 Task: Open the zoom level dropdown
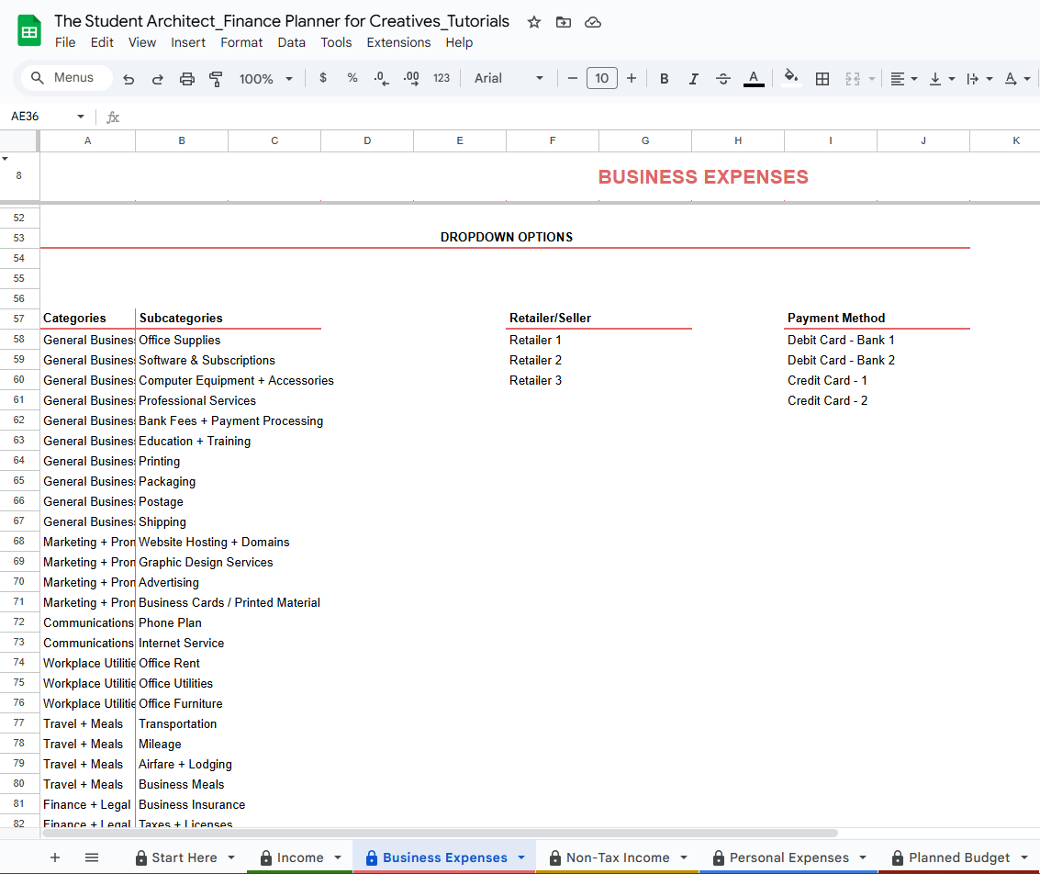click(266, 79)
